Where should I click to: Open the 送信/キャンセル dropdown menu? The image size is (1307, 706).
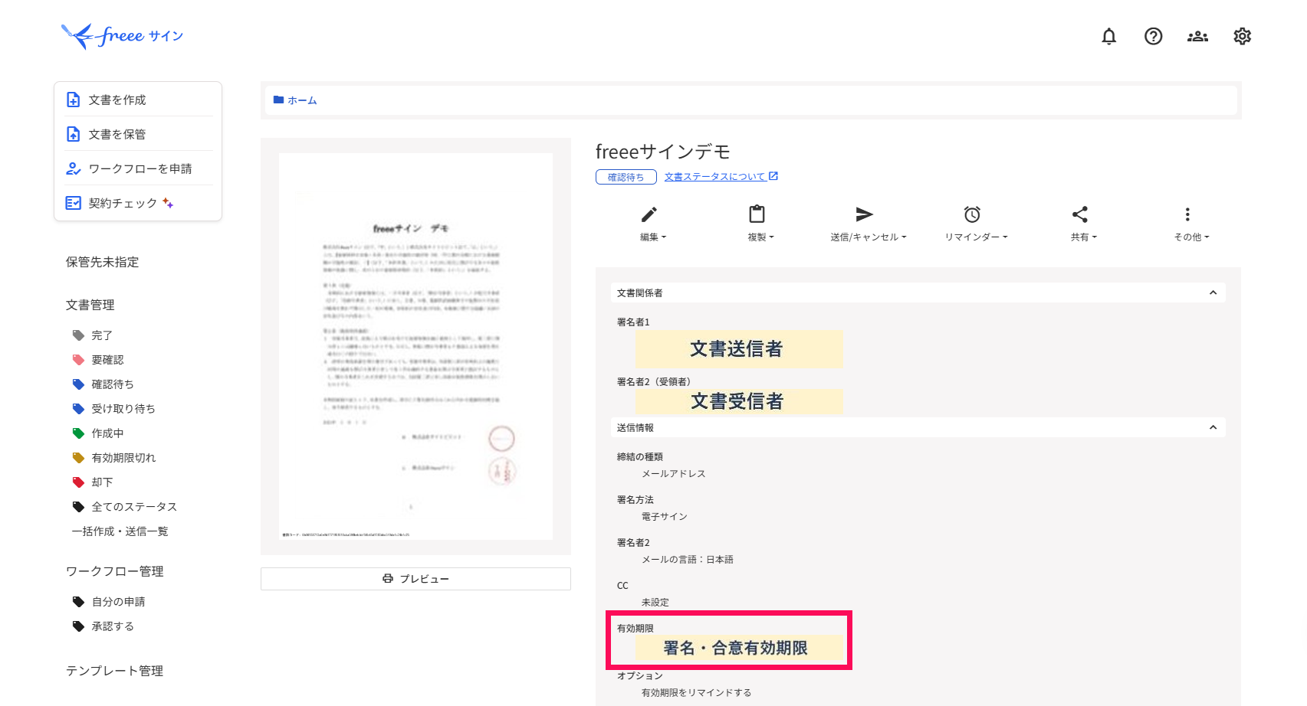[x=869, y=237]
